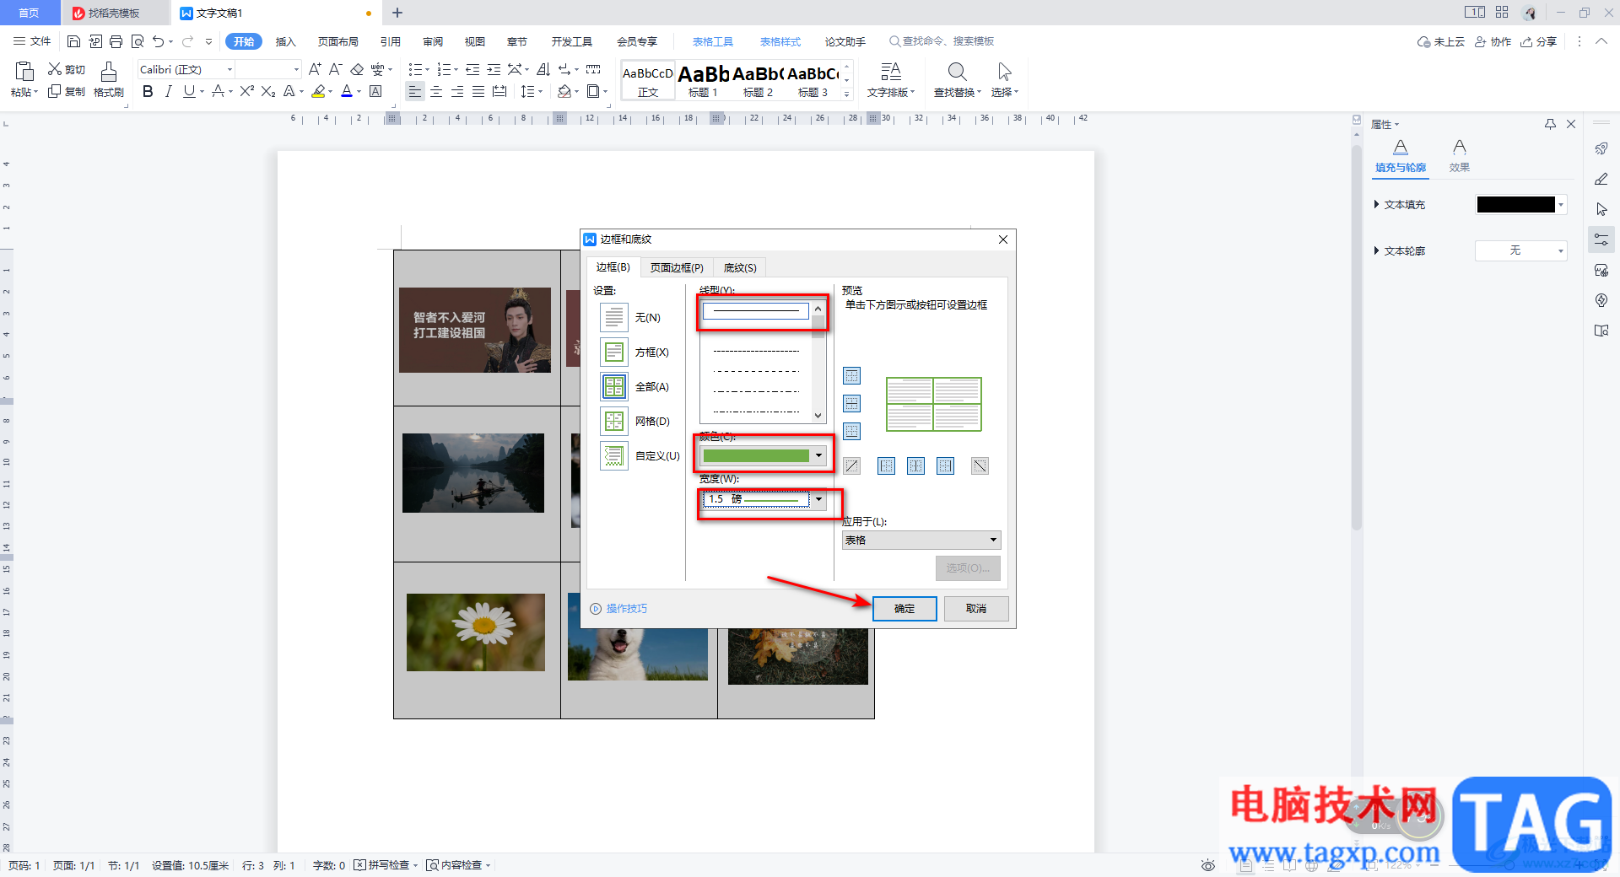Toggle top border in preview
1620x877 pixels.
point(852,375)
